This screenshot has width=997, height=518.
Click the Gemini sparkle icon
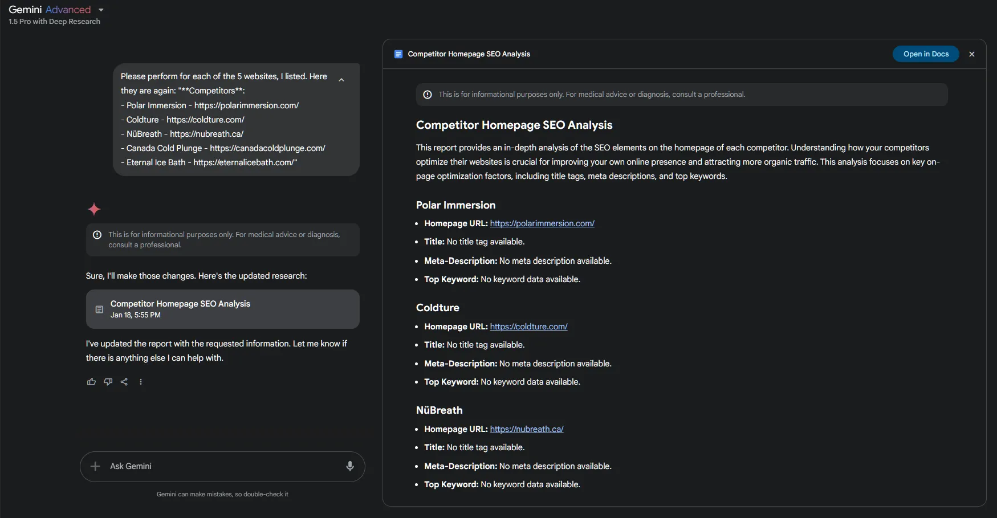coord(94,209)
